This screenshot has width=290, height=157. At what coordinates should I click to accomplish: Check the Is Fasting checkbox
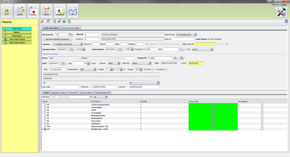click(x=166, y=69)
